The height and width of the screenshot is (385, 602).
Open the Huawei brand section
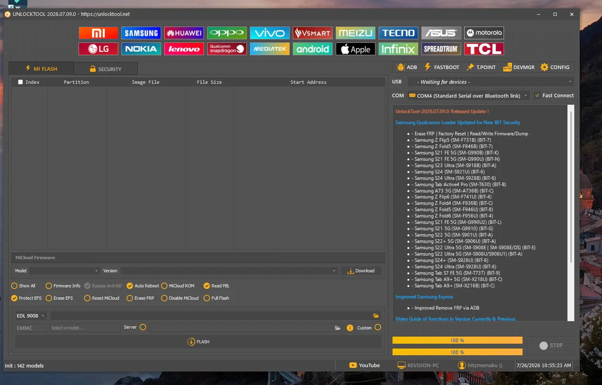184,33
